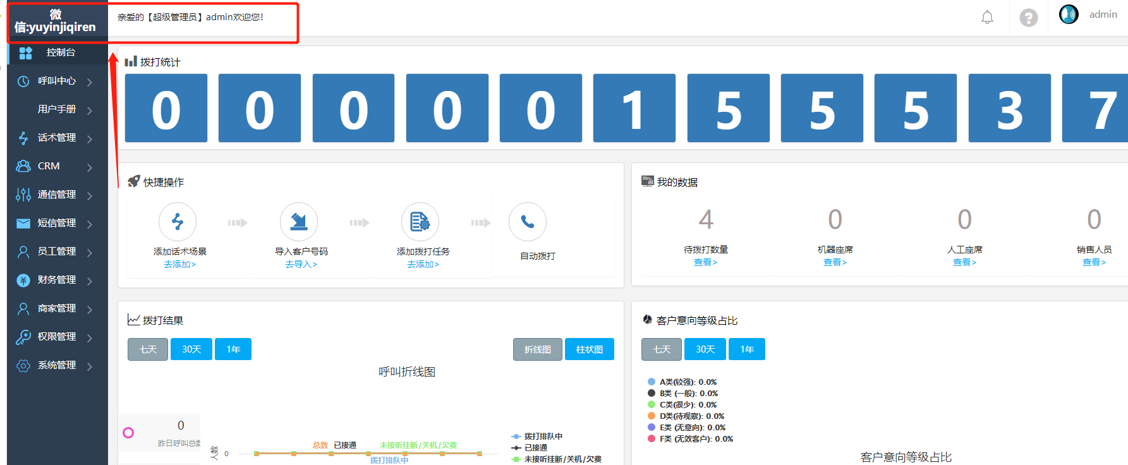
Task: Select 七天 range in 拨打结果 panel
Action: tap(148, 349)
